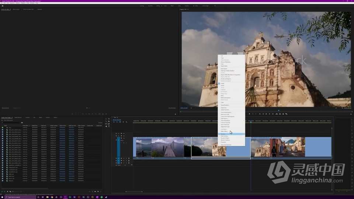This screenshot has height=199, width=354.
Task: Click the Extract button in Program monitor
Action: coord(280,114)
